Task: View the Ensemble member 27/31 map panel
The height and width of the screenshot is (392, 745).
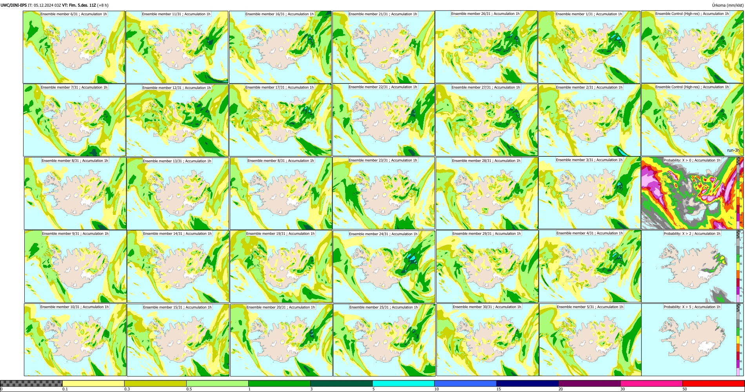Action: (x=486, y=120)
